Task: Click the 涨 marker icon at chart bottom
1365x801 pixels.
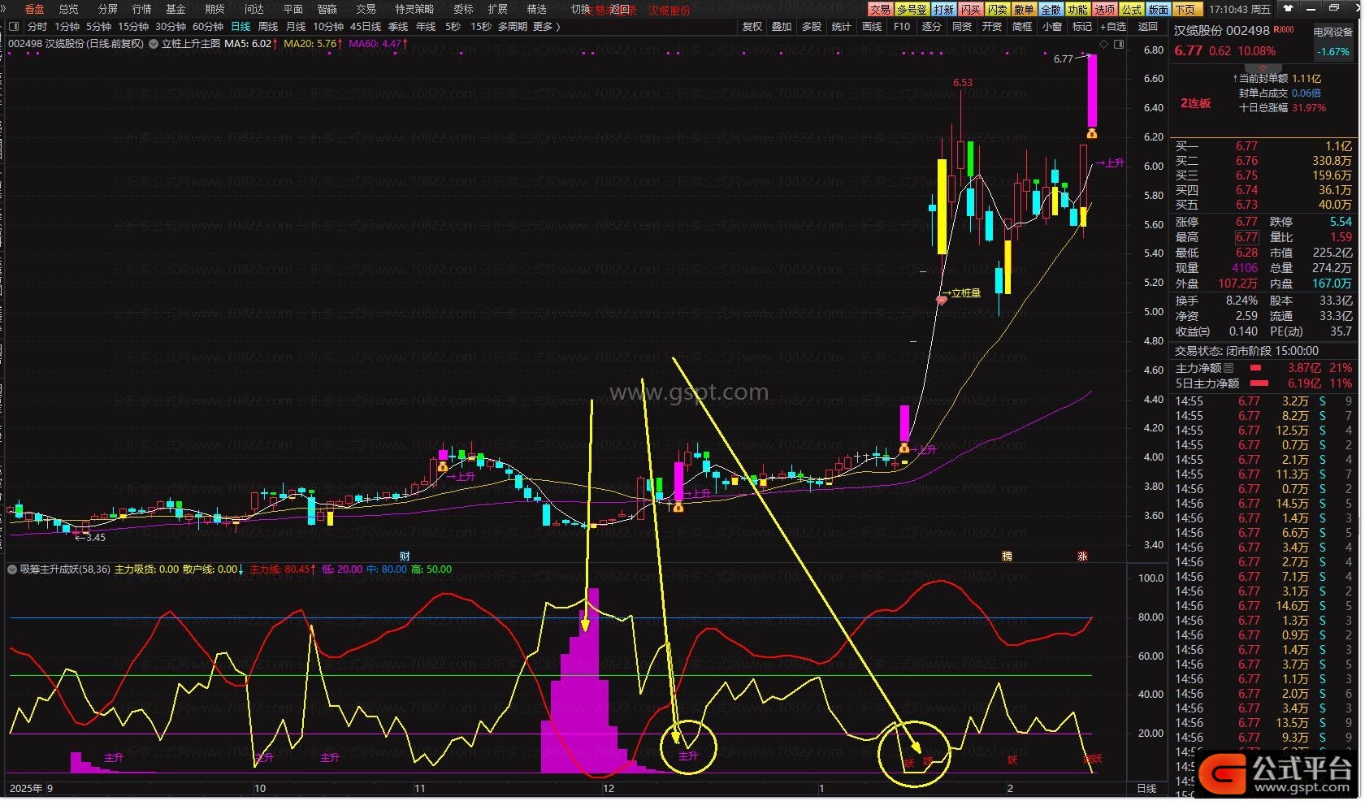Action: click(x=1082, y=556)
